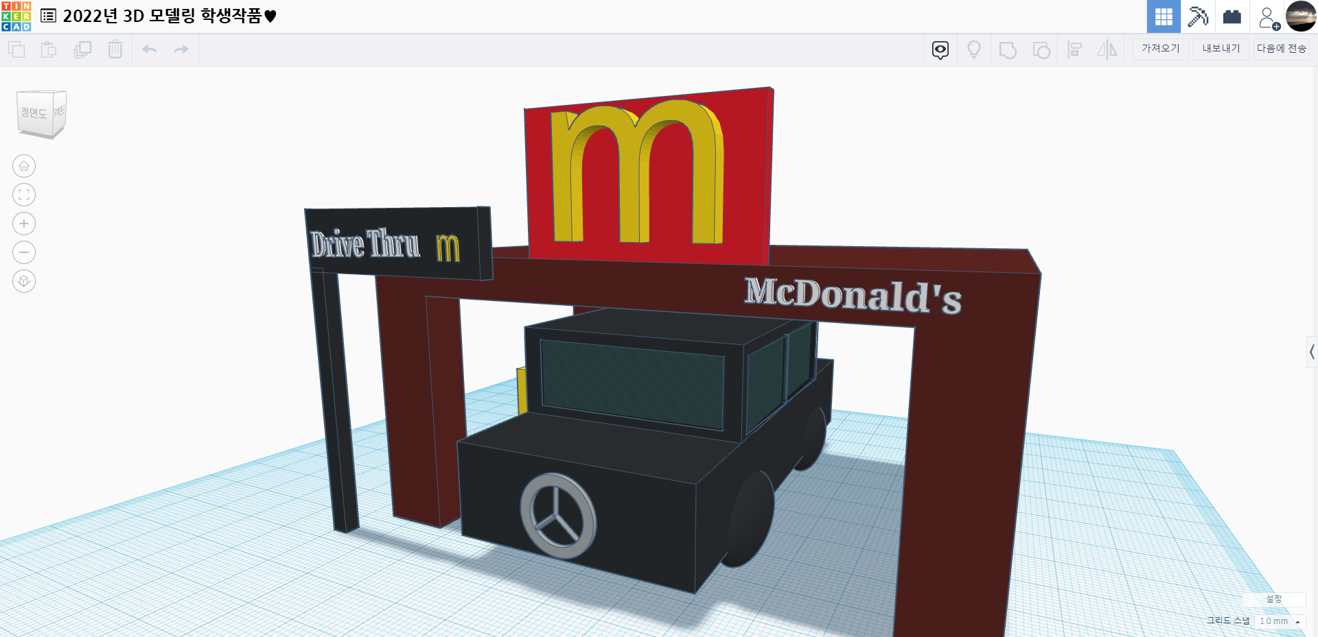Select the 정면도 face of the view cube
Viewport: 1318px width, 637px height.
pos(34,113)
